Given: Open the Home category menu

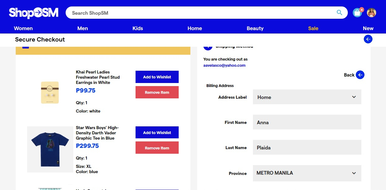Looking at the screenshot, I should (x=195, y=28).
